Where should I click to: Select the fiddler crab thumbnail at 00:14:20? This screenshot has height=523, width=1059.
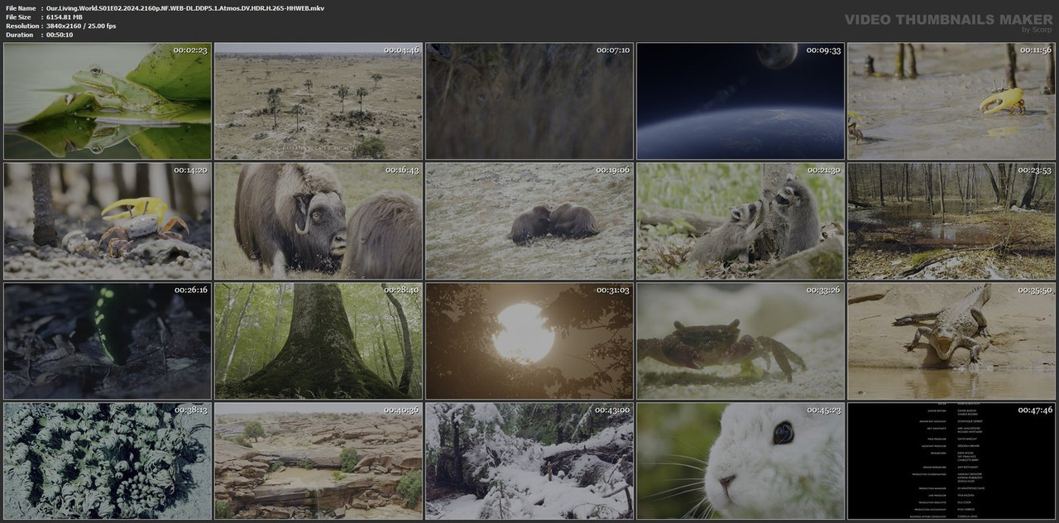pyautogui.click(x=108, y=221)
